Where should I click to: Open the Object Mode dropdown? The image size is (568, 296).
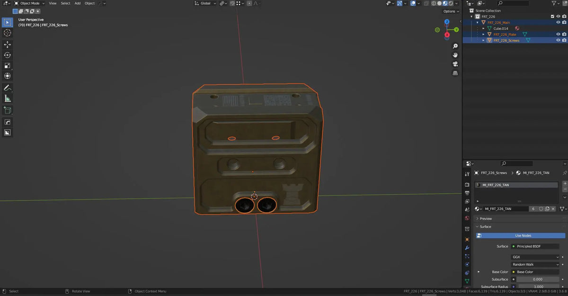(x=29, y=3)
